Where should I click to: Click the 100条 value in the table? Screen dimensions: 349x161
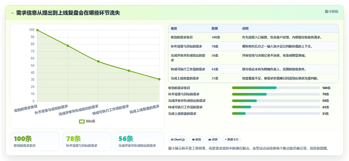[x=216, y=37]
